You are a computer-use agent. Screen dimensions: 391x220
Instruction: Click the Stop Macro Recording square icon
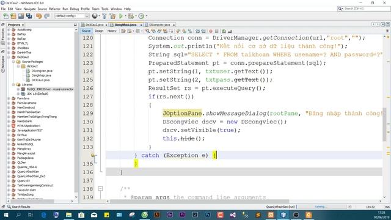click(217, 31)
